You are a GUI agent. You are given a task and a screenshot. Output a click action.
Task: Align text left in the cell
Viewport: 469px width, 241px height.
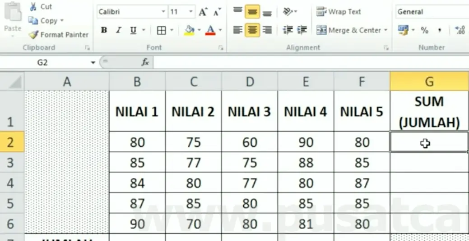click(237, 30)
